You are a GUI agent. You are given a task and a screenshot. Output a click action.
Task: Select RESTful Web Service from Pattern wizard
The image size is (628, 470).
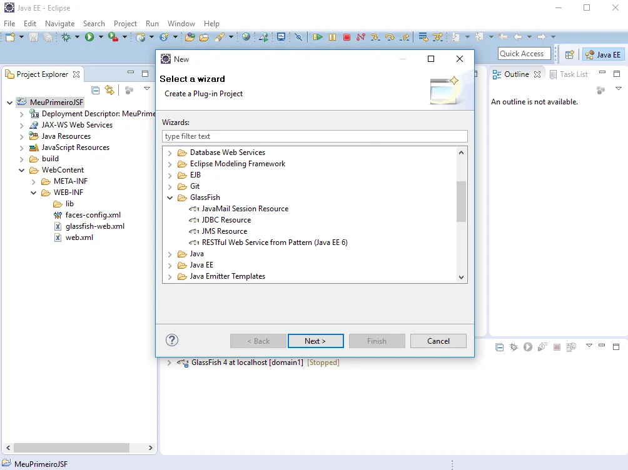(x=275, y=242)
